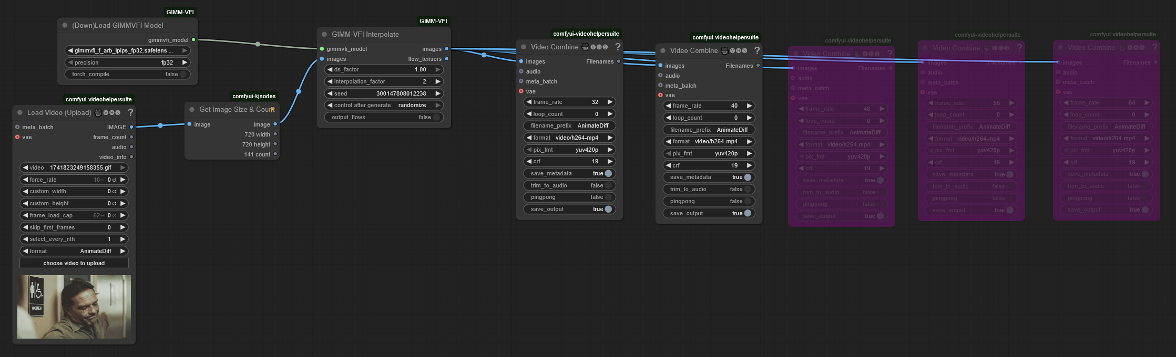Image resolution: width=1176 pixels, height=357 pixels.
Task: Open help question mark on Video Combine with frame_rate 40
Action: pyautogui.click(x=757, y=50)
